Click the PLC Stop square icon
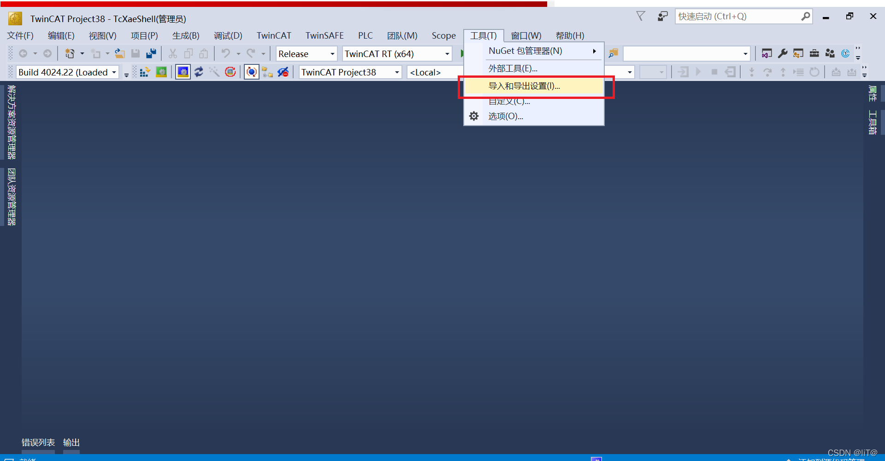 pyautogui.click(x=714, y=72)
